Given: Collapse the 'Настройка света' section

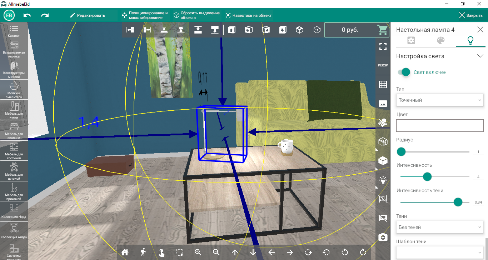Looking at the screenshot, I should point(480,56).
